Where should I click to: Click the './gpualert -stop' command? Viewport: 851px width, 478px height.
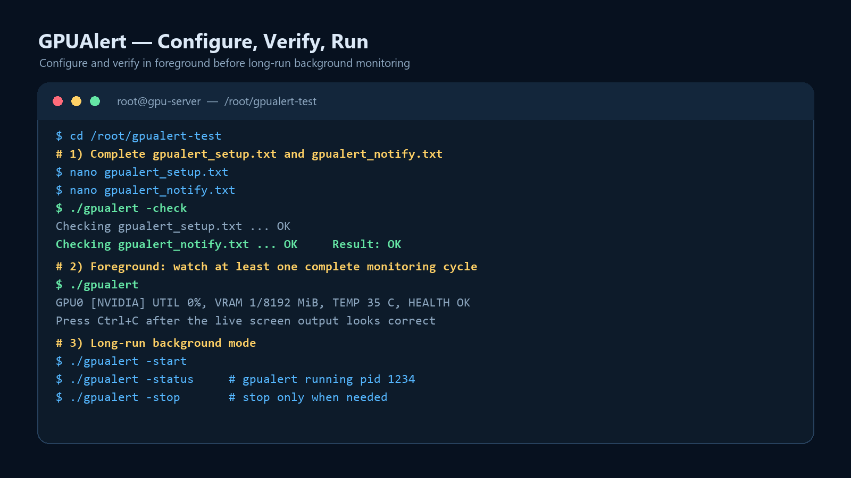(118, 397)
